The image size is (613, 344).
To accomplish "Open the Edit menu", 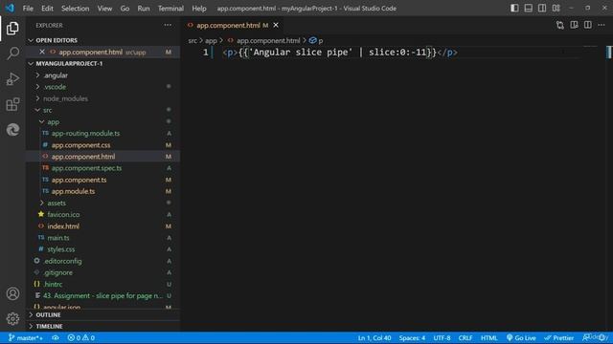I will pyautogui.click(x=47, y=9).
